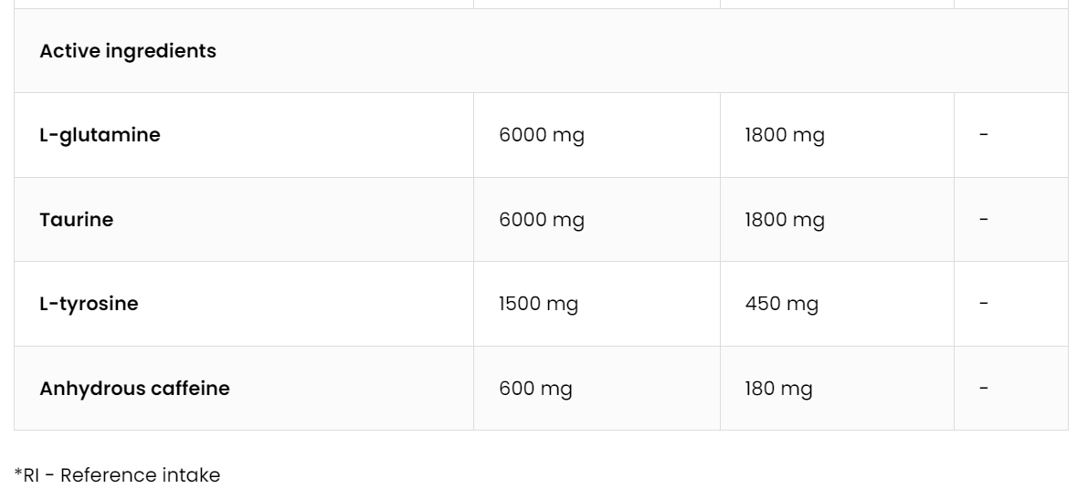
Task: Click the 1800 mg value for Taurine
Action: tap(785, 220)
